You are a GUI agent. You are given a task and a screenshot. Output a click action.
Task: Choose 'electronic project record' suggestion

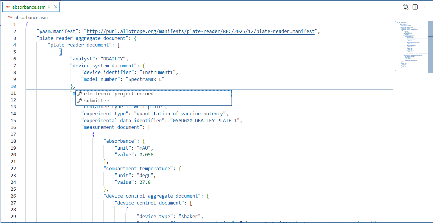coord(119,94)
